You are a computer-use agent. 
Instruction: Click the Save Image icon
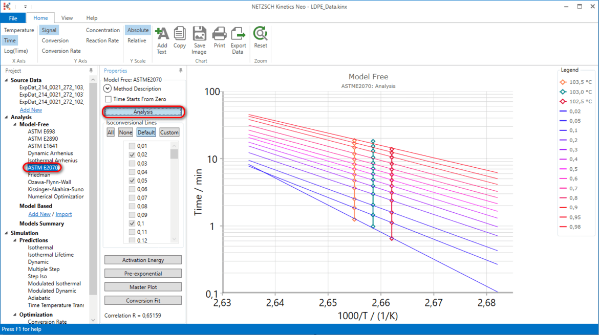199,33
